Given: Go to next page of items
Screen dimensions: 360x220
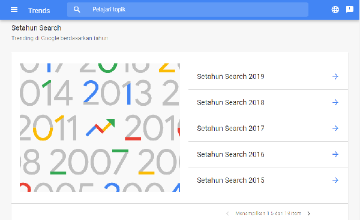Looking at the screenshot, I should 309,213.
